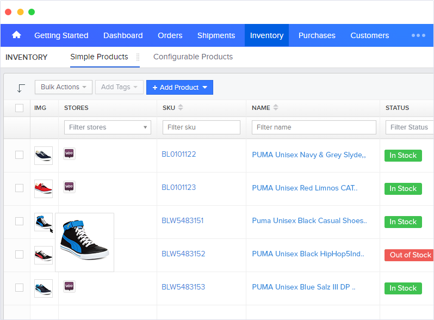This screenshot has height=320, width=434.
Task: Select the checkbox for row BL0101123
Action: point(20,188)
